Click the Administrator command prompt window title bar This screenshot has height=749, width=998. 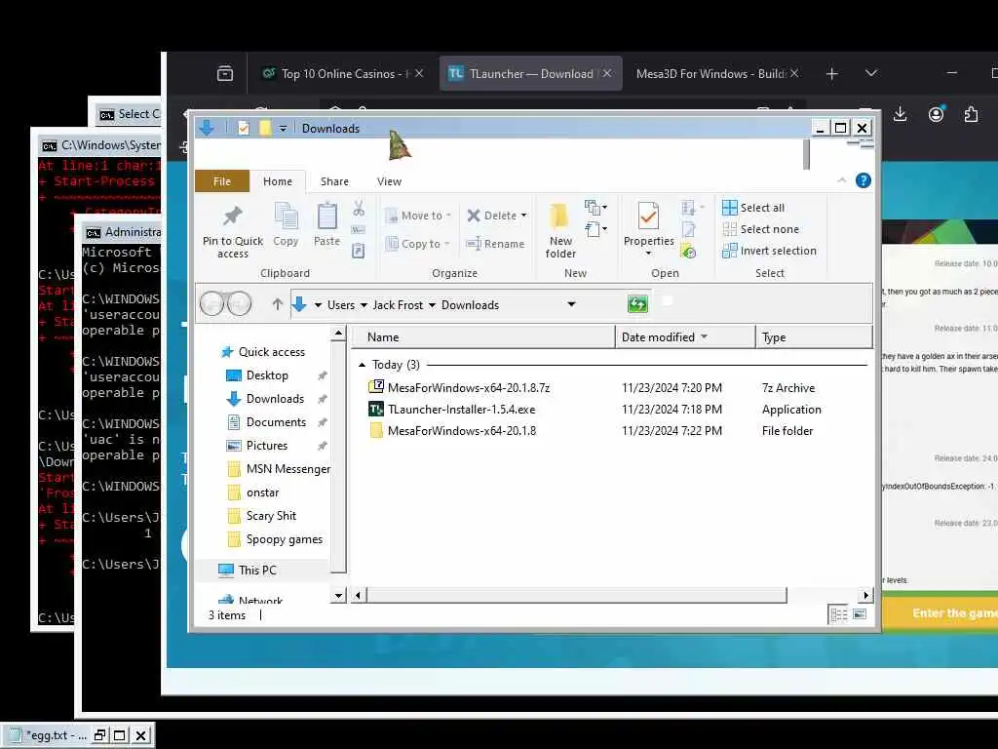(122, 232)
